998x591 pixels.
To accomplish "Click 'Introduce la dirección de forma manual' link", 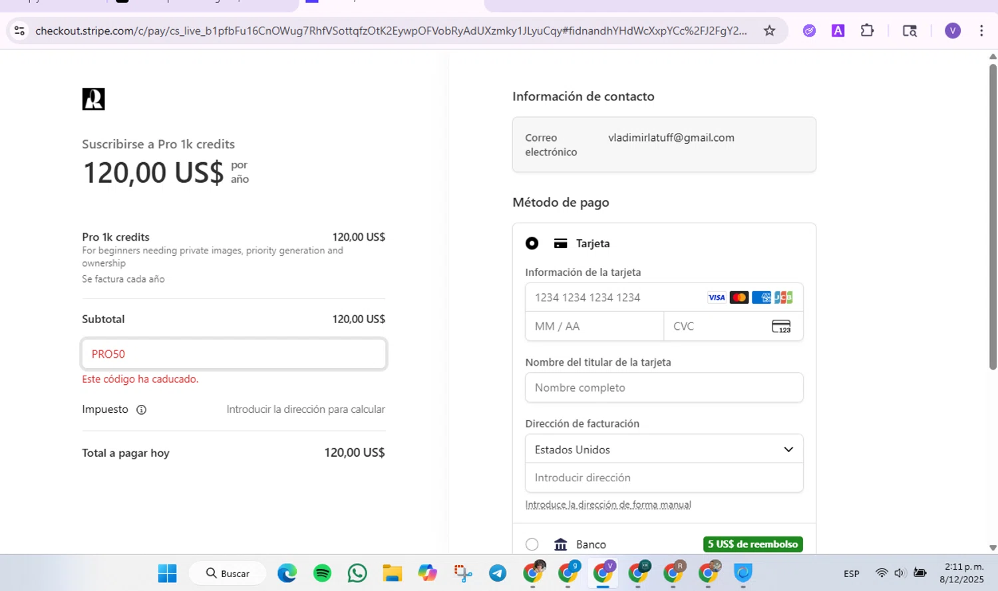I will (x=608, y=505).
